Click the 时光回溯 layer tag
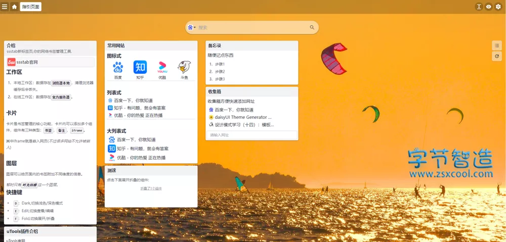The image size is (506, 242). 30,185
